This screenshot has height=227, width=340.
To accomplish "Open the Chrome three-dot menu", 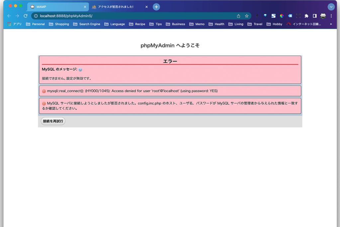I will 331,16.
